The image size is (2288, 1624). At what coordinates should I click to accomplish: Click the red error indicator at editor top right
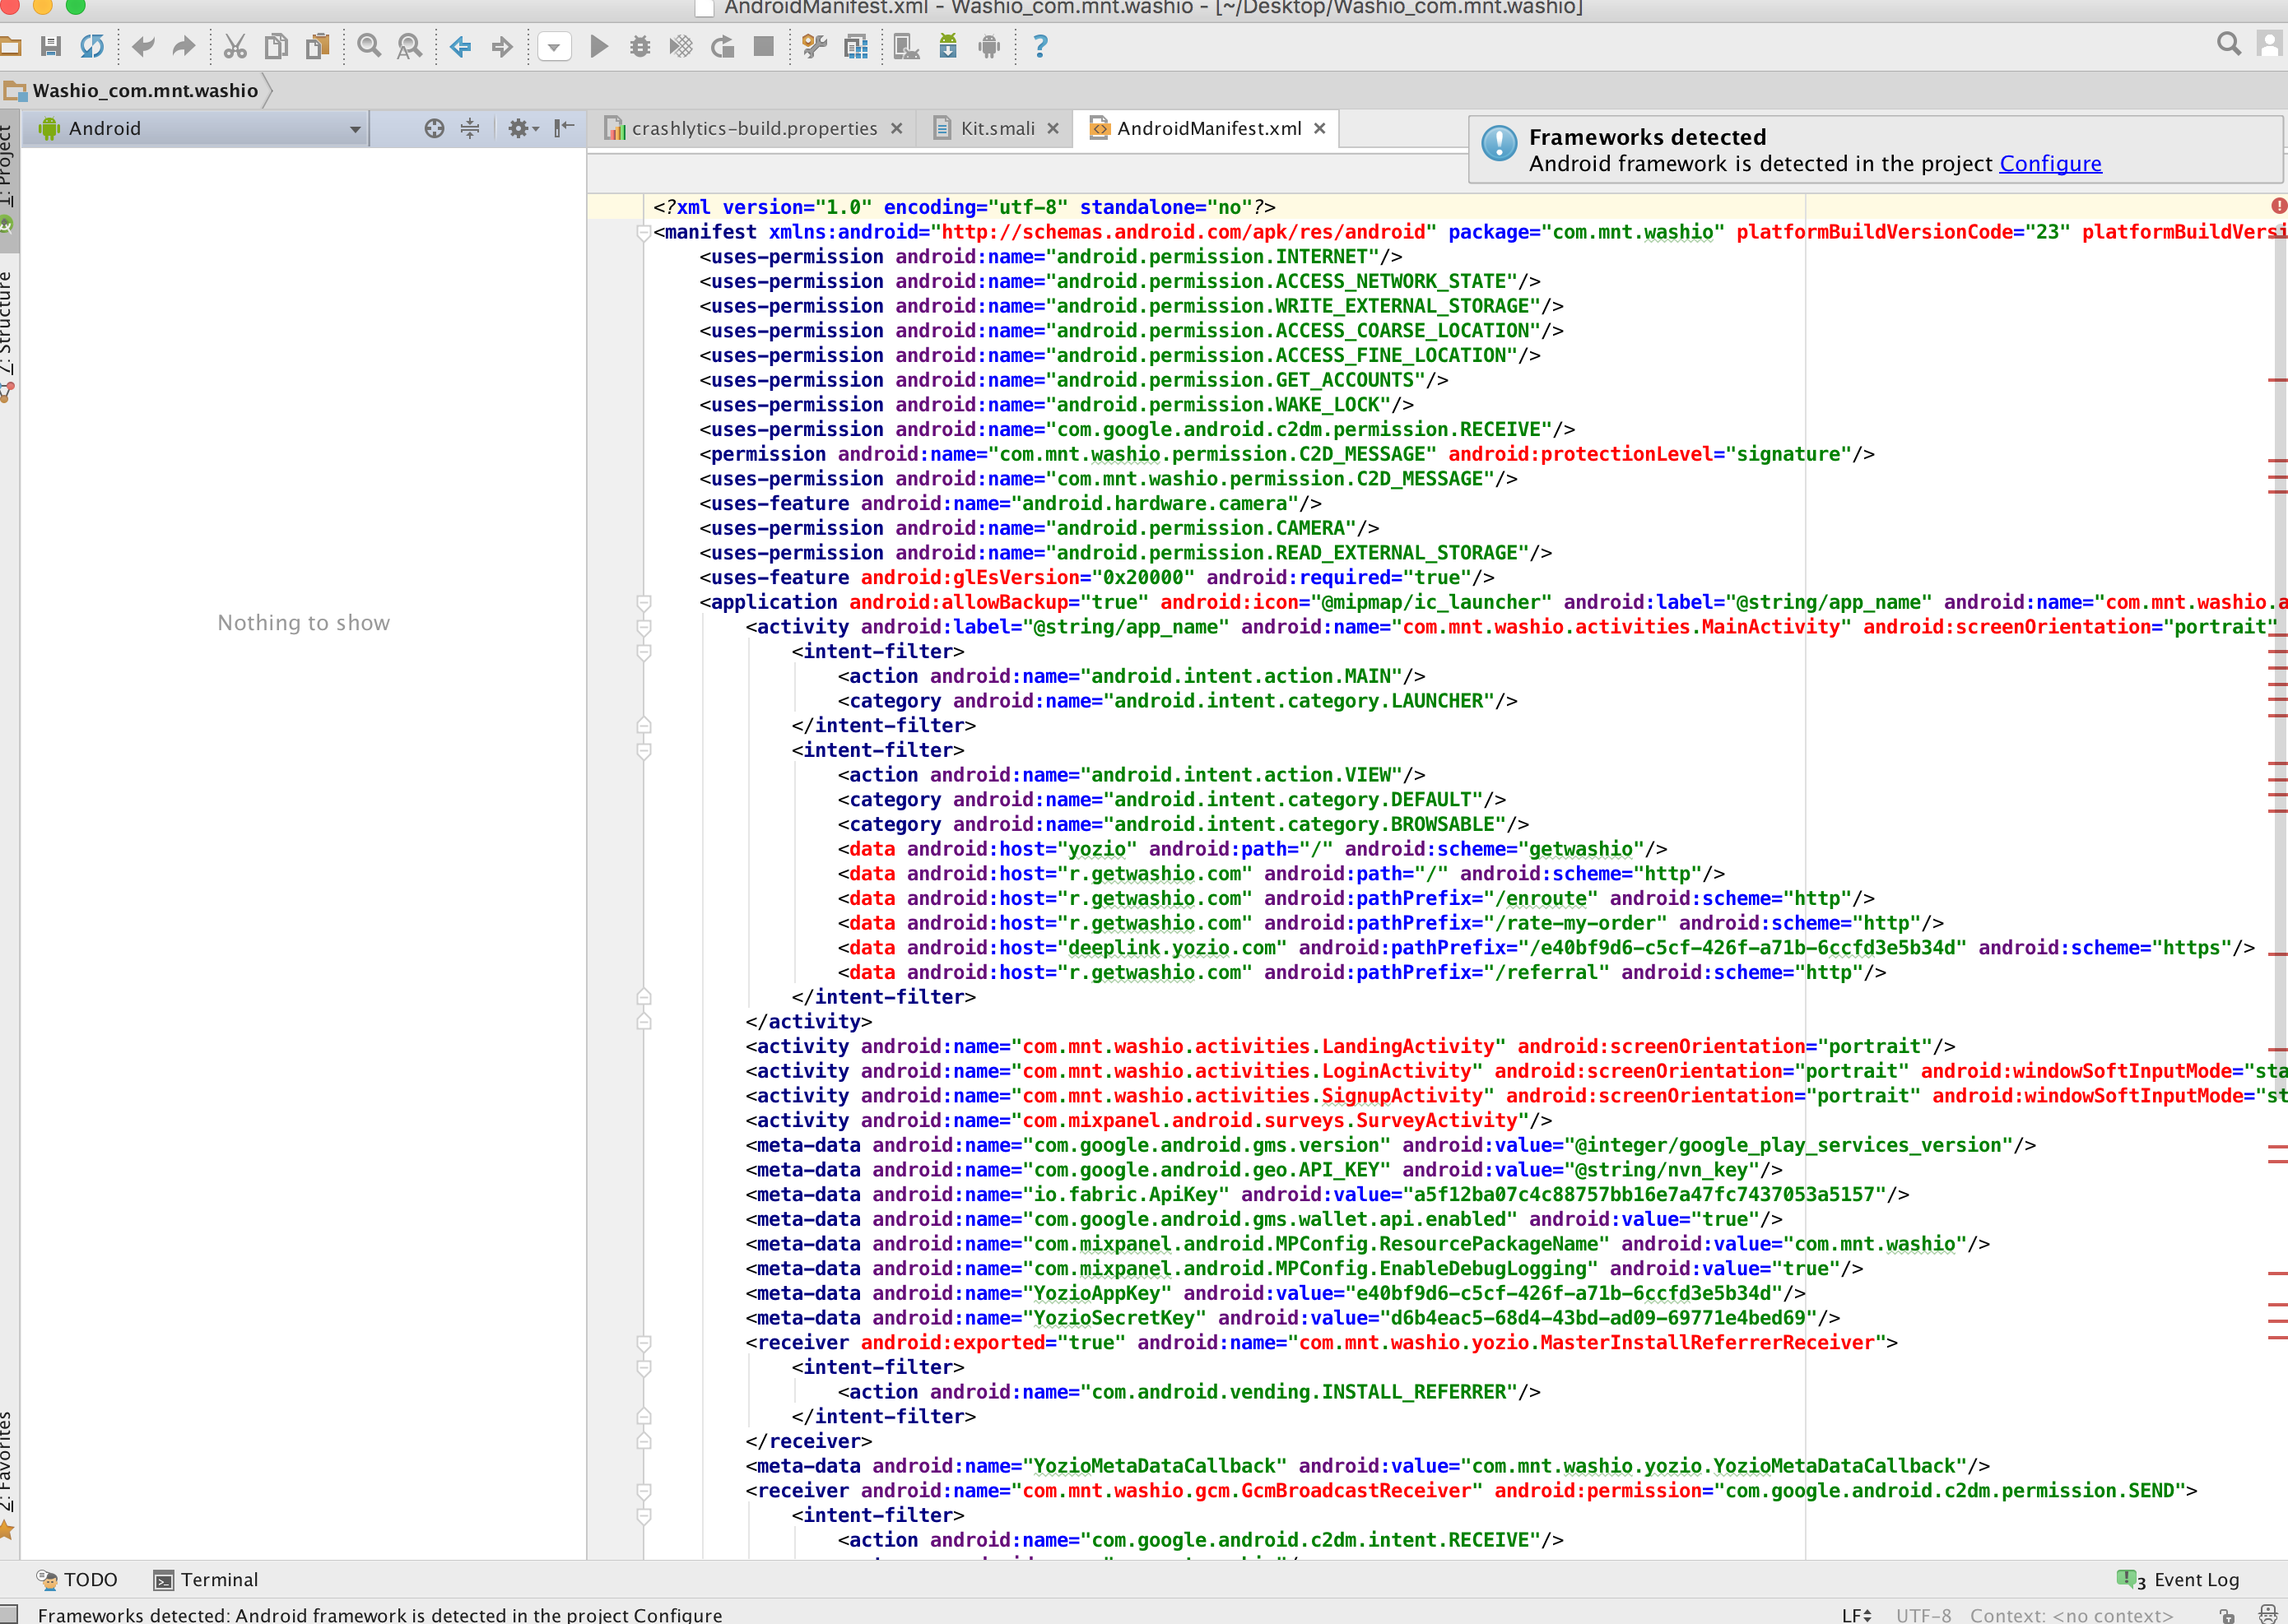click(2278, 206)
